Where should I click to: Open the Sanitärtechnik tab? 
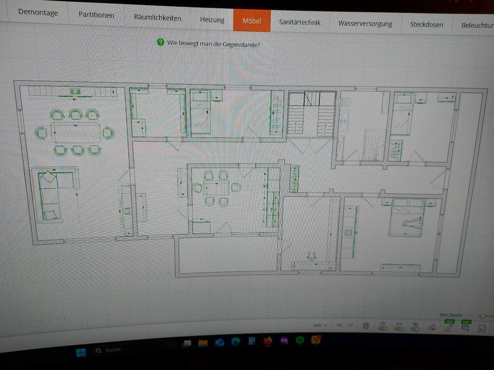[x=299, y=22]
